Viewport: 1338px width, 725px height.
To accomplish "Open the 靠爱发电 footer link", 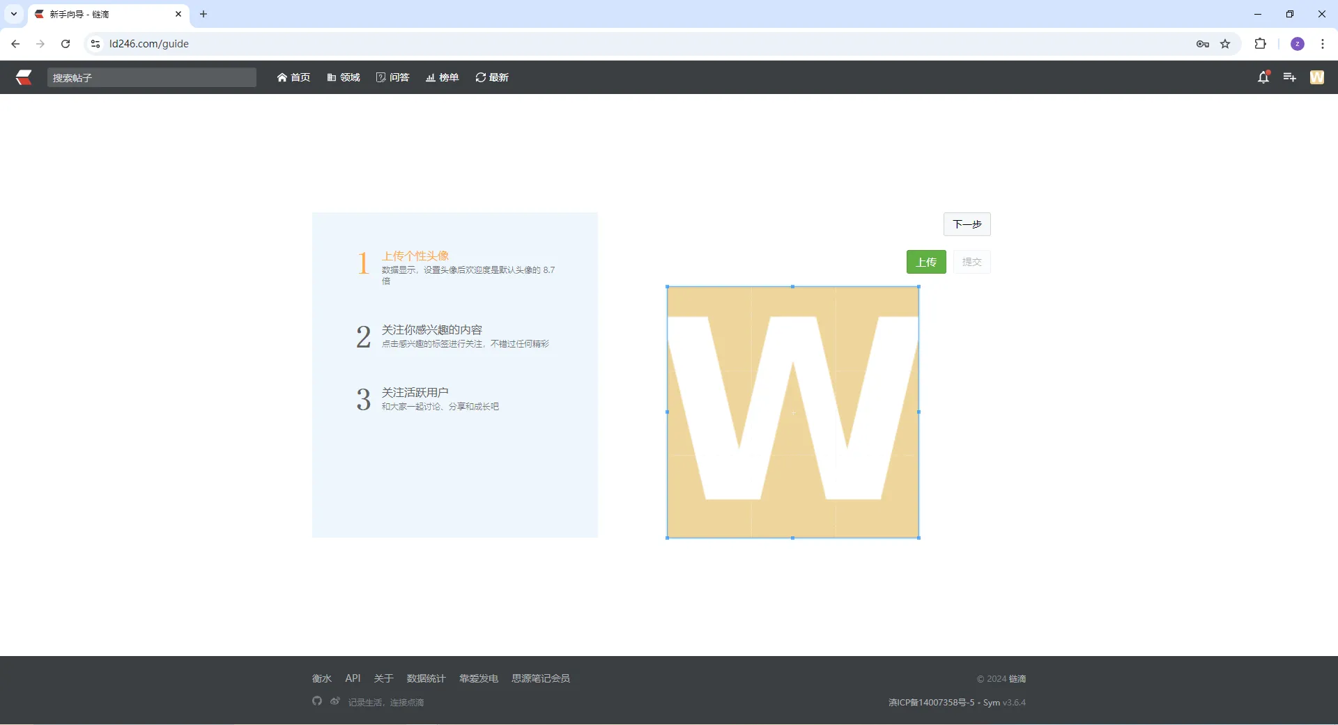I will [x=479, y=678].
